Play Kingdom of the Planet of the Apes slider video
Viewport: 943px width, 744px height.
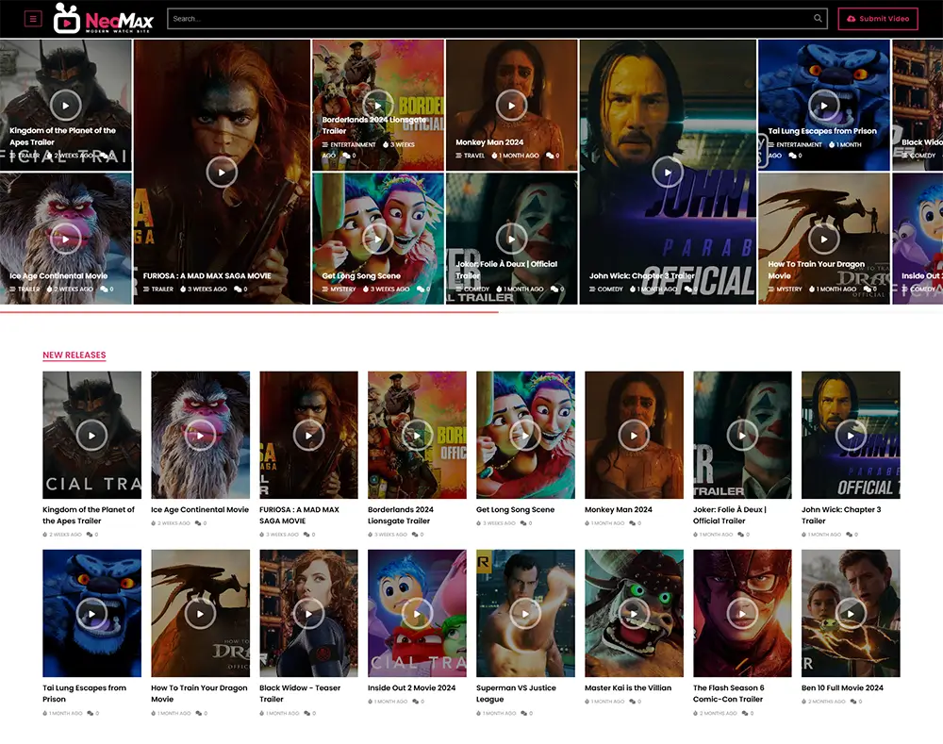click(x=66, y=106)
